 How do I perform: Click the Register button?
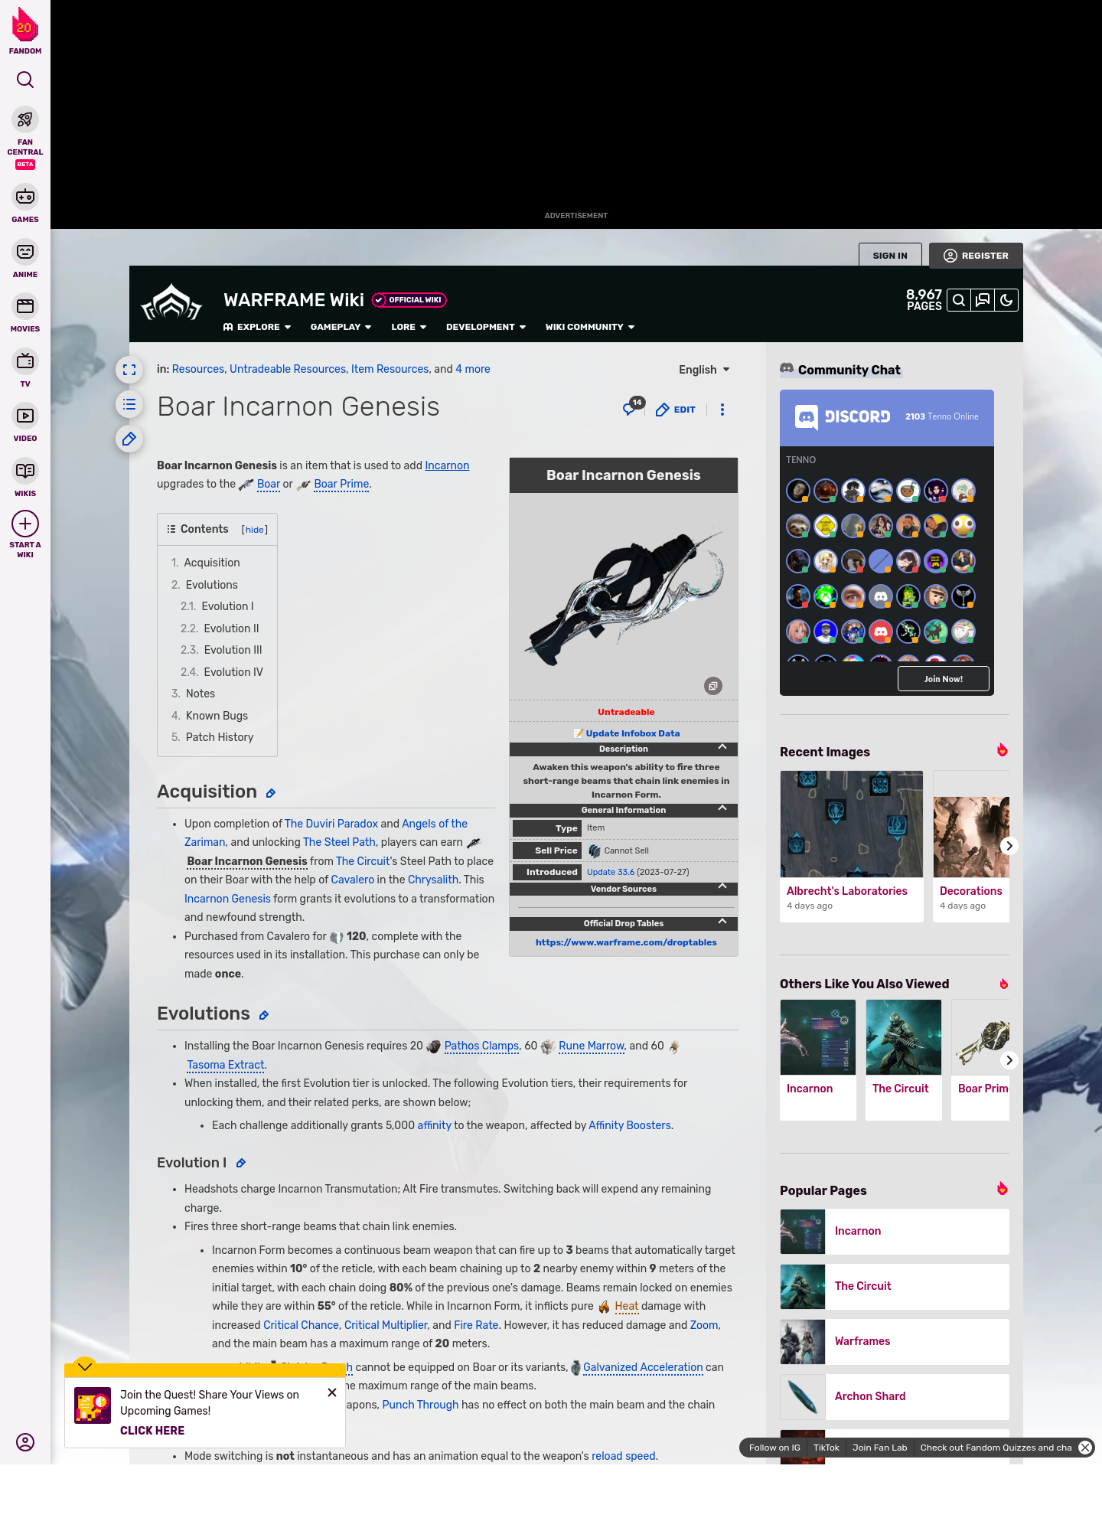(x=976, y=256)
